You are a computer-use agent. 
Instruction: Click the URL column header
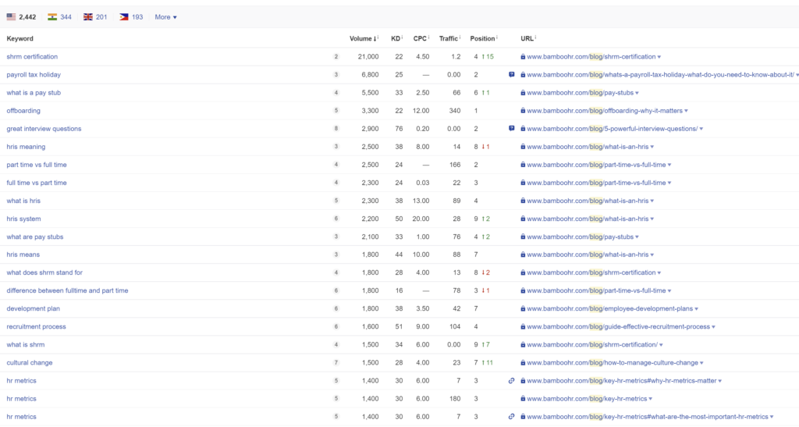click(x=527, y=38)
